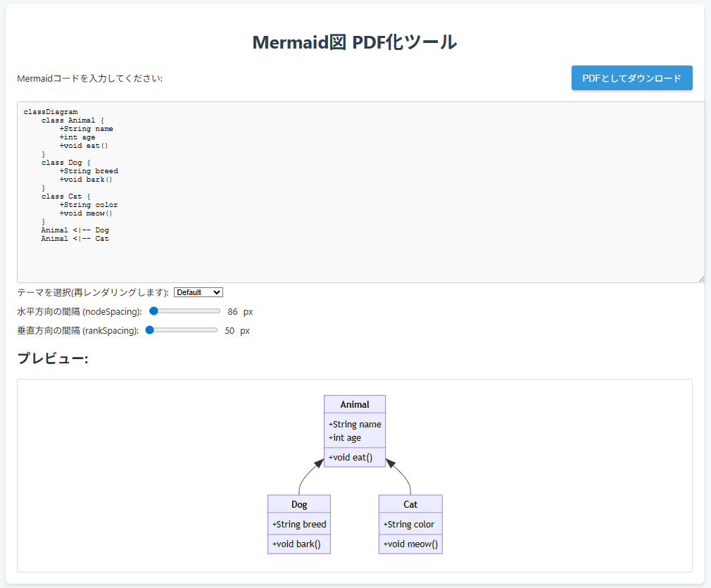The height and width of the screenshot is (588, 711).
Task: Click the nodeSpacing value '86'
Action: (x=232, y=312)
